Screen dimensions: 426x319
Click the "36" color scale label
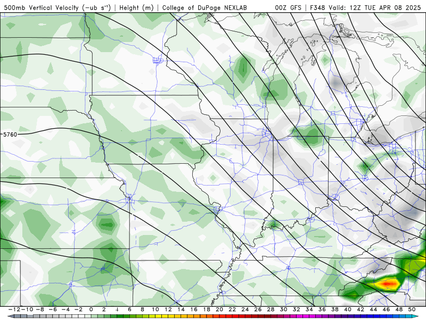pyautogui.click(x=322, y=309)
